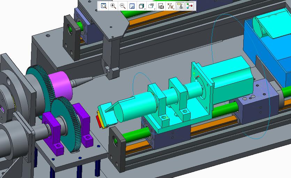
Task: Open the Display Style cube dropdown
Action: click(141, 6)
